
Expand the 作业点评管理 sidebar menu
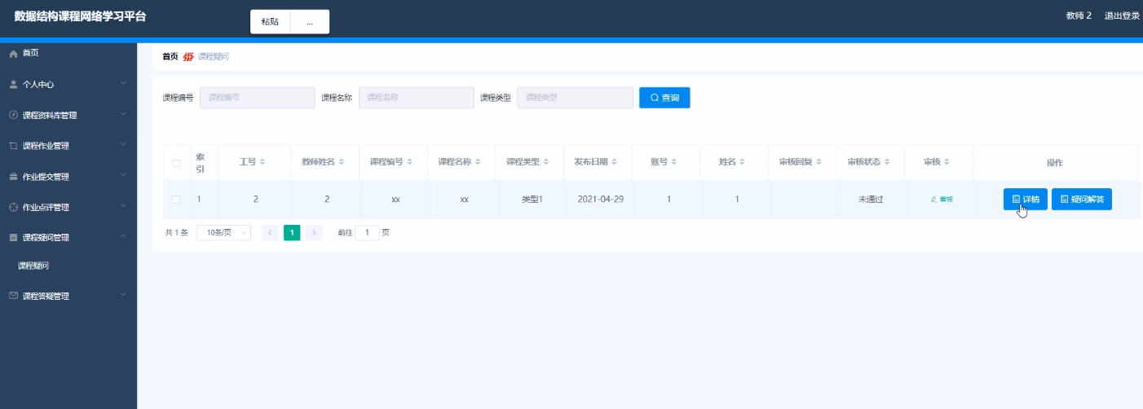click(123, 206)
